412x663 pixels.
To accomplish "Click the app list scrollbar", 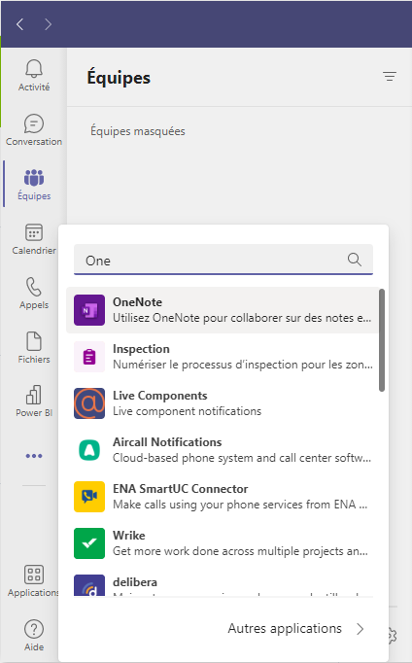I will 382,340.
